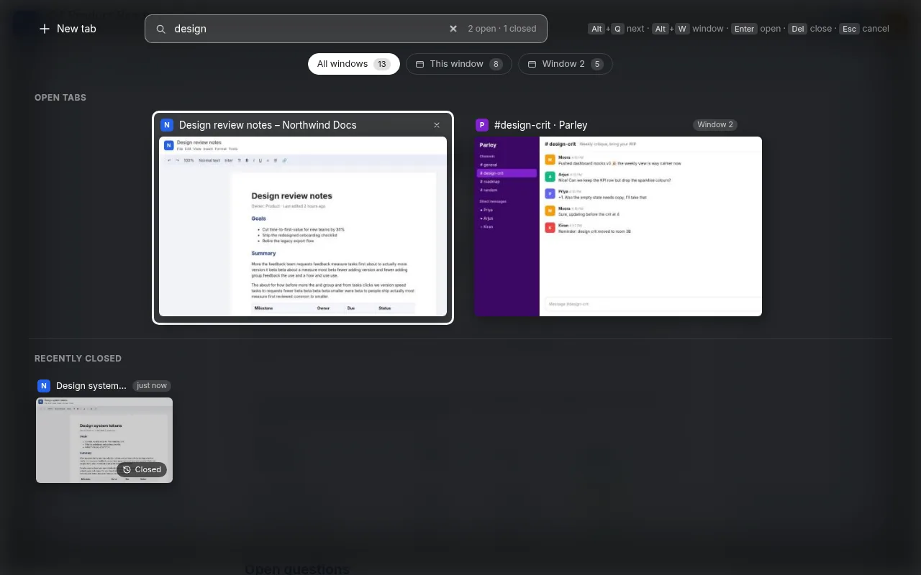Close the Design review notes tab card
Screen dimensions: 921x575
[x=437, y=125]
